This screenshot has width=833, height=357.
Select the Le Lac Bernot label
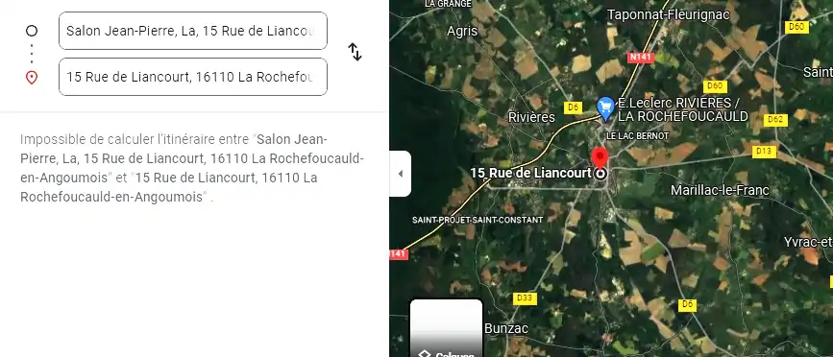coord(638,136)
